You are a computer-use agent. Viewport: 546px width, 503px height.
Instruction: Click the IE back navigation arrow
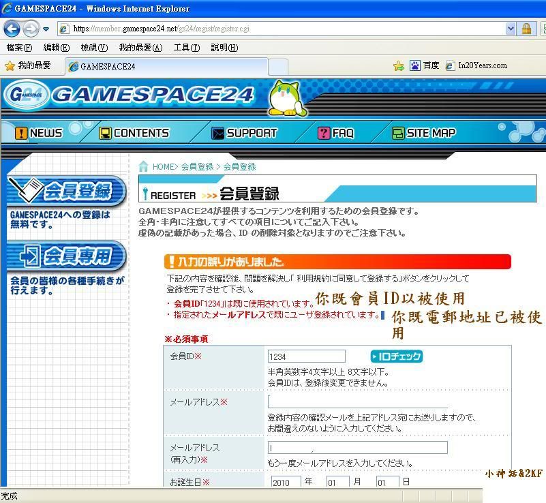[12, 29]
